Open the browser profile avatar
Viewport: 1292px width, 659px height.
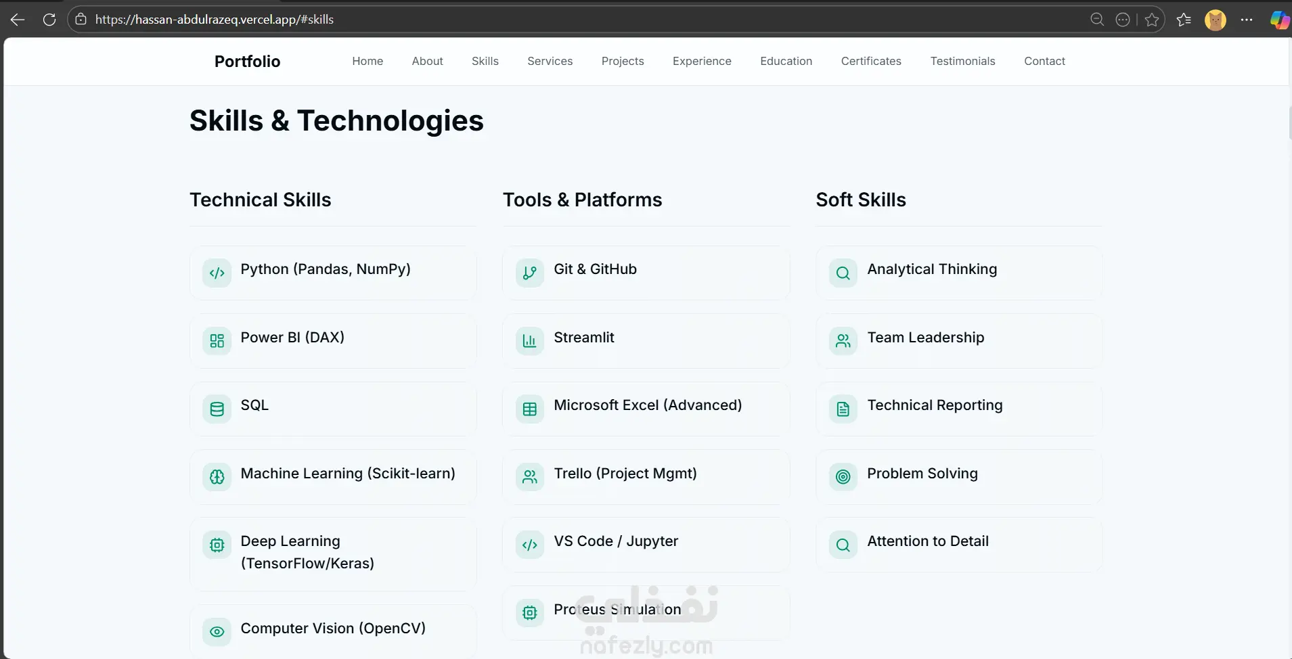point(1216,20)
